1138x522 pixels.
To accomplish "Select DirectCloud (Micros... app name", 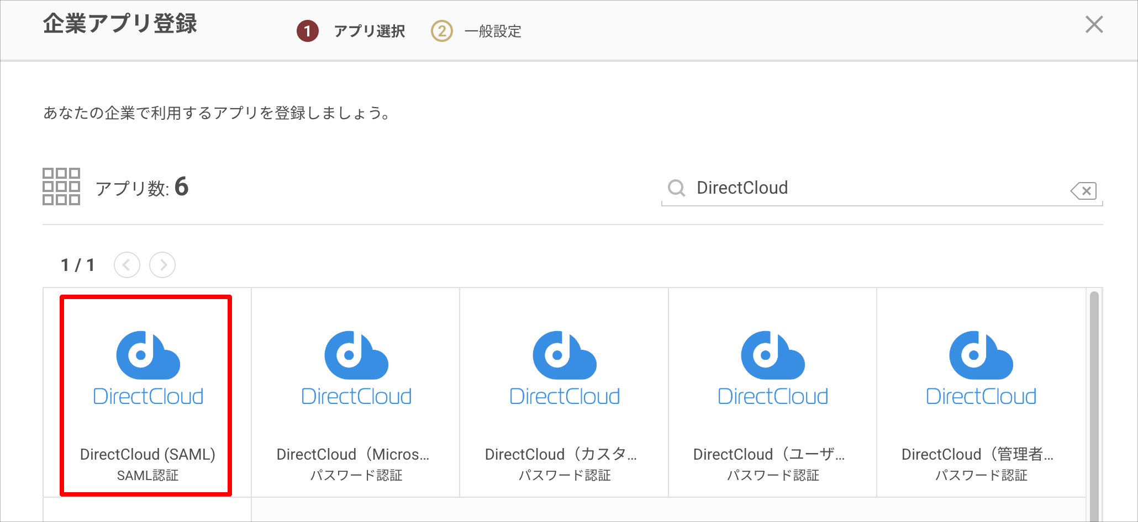I will (x=353, y=454).
